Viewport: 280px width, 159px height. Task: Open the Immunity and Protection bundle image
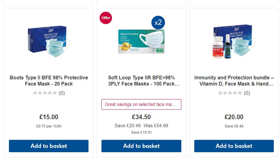tap(234, 42)
